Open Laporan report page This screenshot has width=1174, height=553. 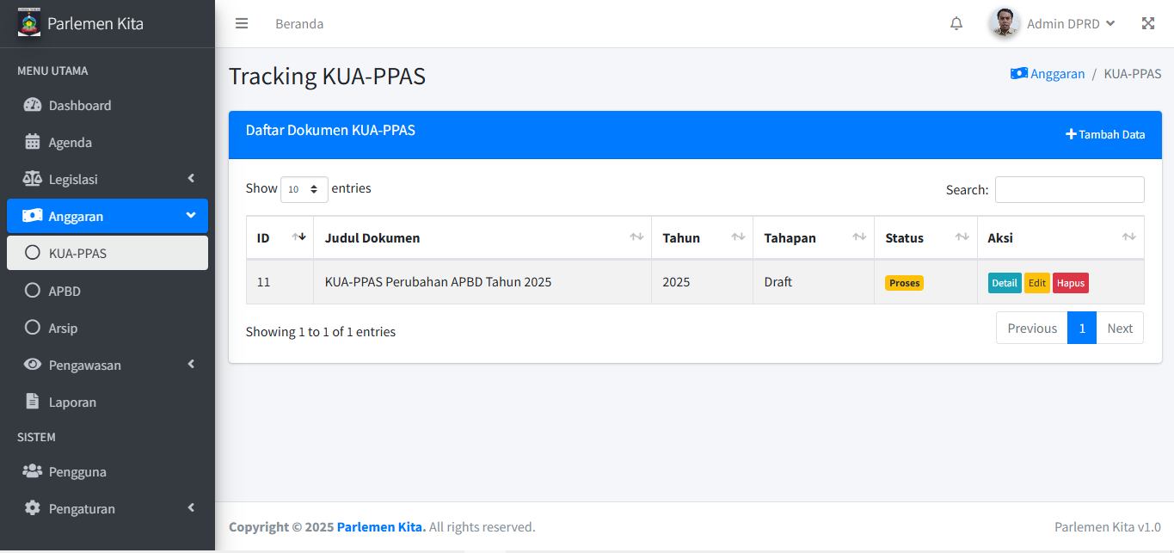(72, 402)
